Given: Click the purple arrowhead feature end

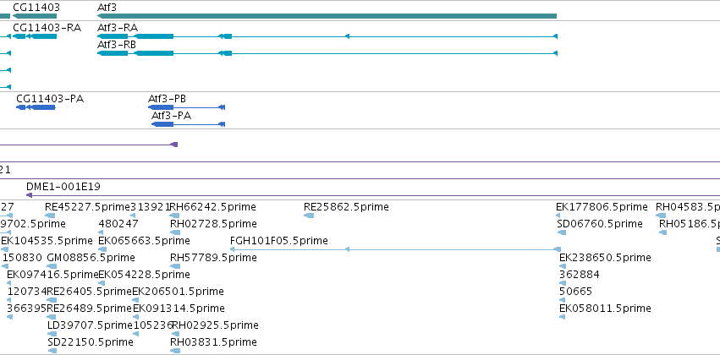Looking at the screenshot, I should 174,145.
